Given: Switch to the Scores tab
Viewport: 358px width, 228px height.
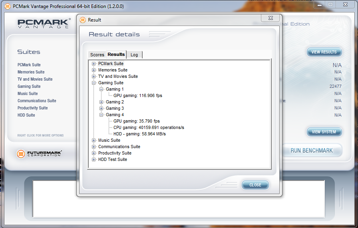Looking at the screenshot, I should (97, 55).
